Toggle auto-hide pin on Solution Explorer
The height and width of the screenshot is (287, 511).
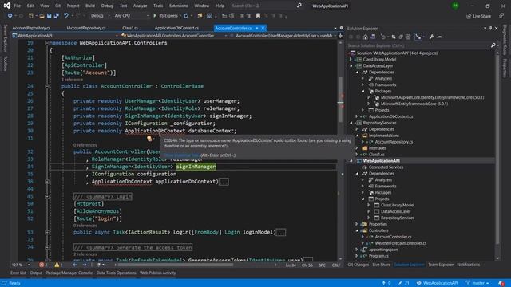(490, 29)
